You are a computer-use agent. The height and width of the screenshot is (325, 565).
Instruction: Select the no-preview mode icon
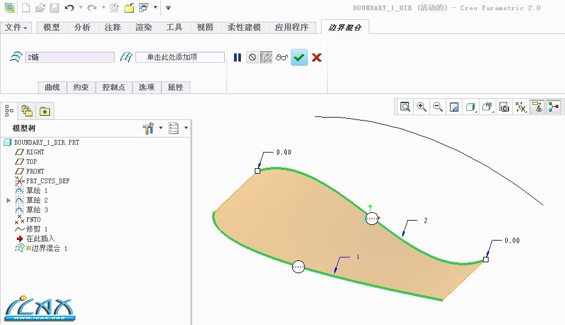click(252, 57)
